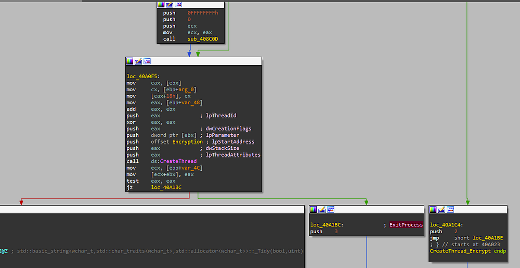Click the pencil edit icon on sub_408C0D call block

click(170, 4)
